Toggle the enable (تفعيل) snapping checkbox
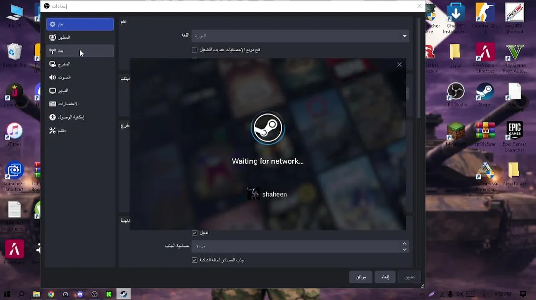The width and height of the screenshot is (536, 300). [x=195, y=232]
